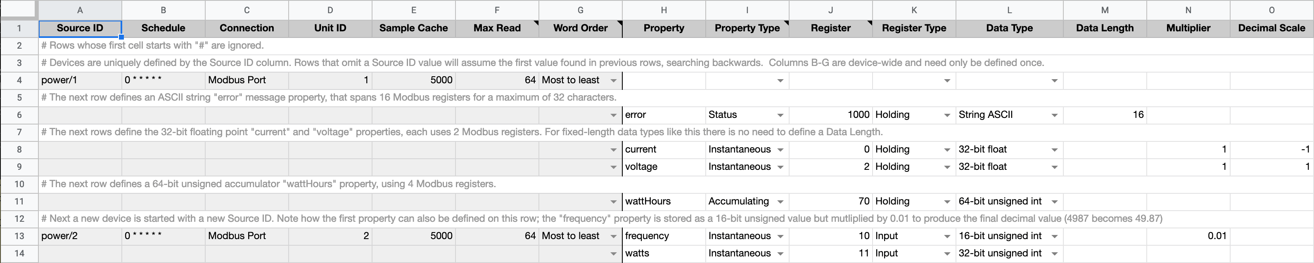Click the Data Length cell showing 16

1104,115
